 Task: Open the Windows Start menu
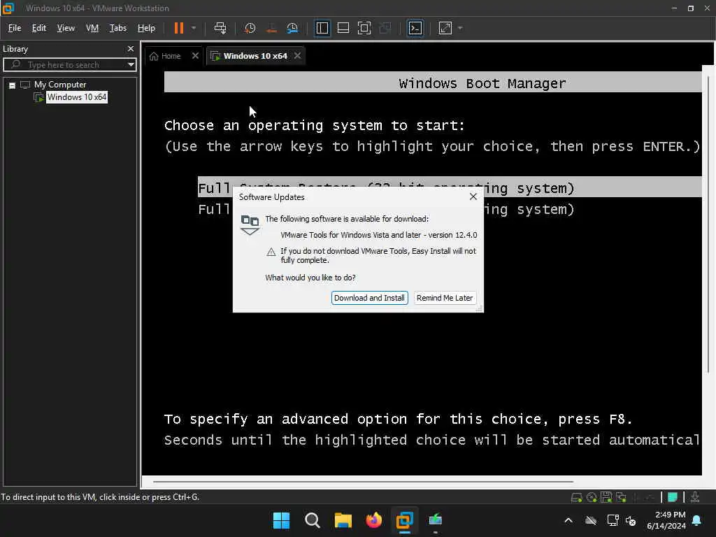point(281,520)
